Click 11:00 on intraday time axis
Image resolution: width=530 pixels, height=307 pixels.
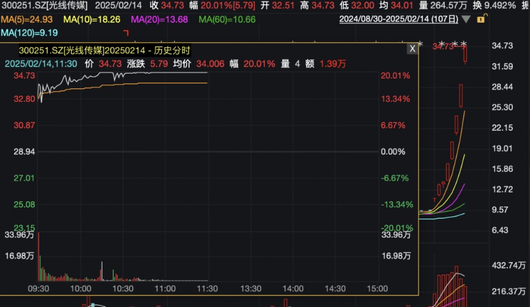[165, 289]
